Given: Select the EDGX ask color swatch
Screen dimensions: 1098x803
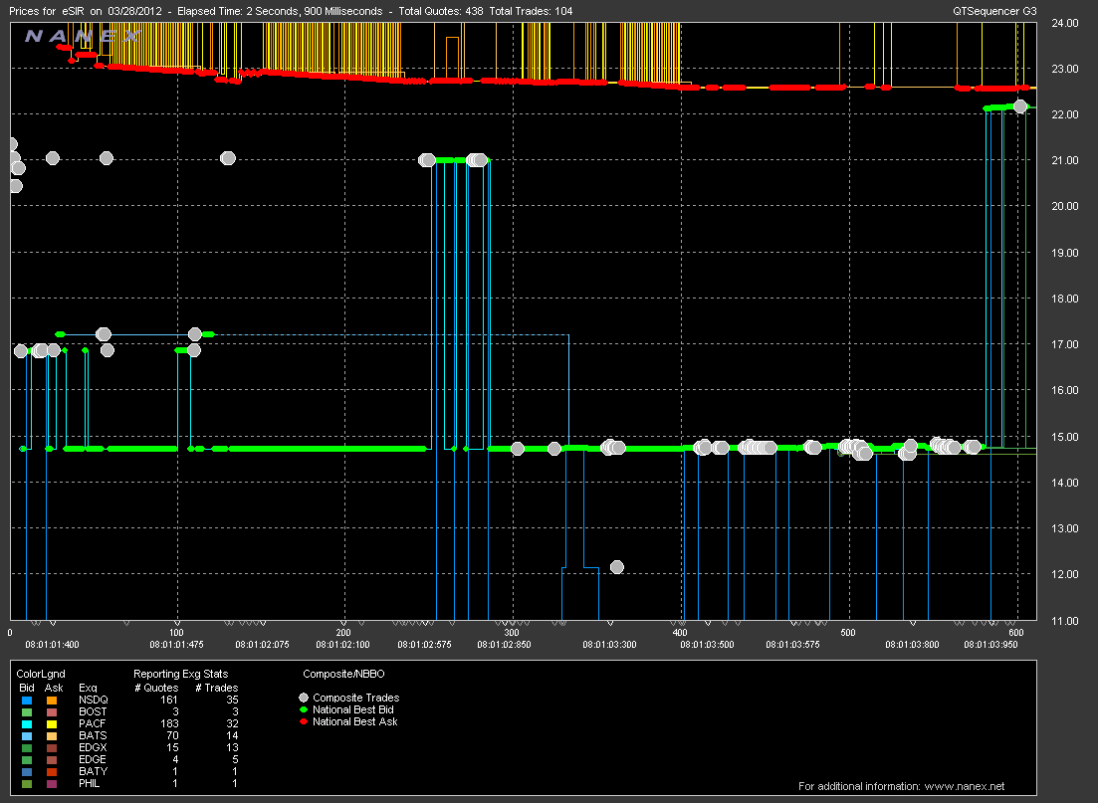Looking at the screenshot, I should 52,747.
